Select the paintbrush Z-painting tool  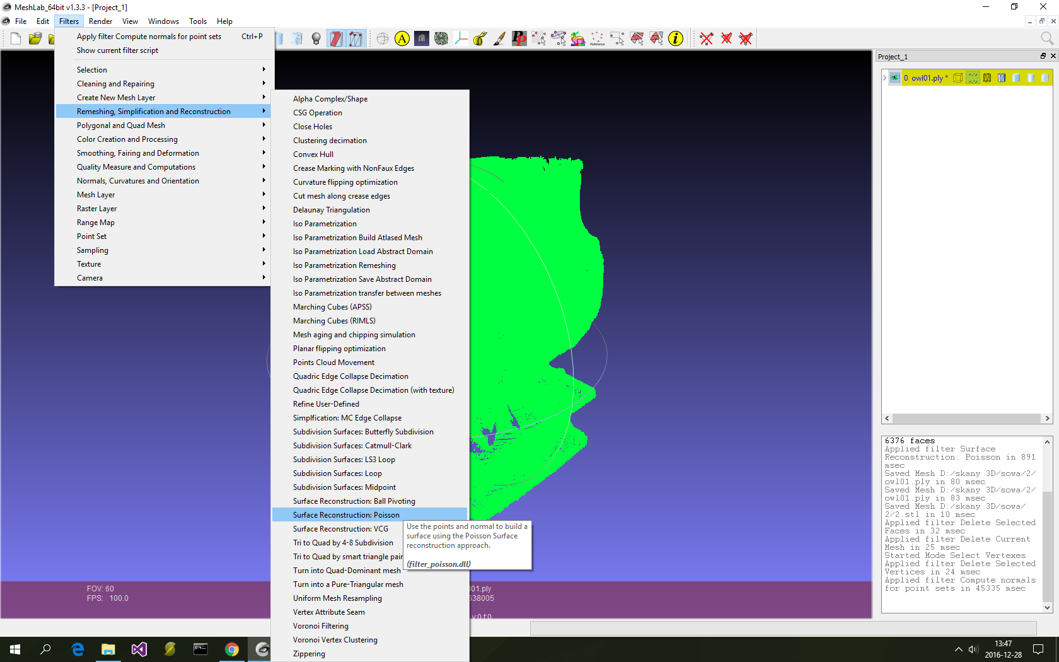tap(499, 39)
